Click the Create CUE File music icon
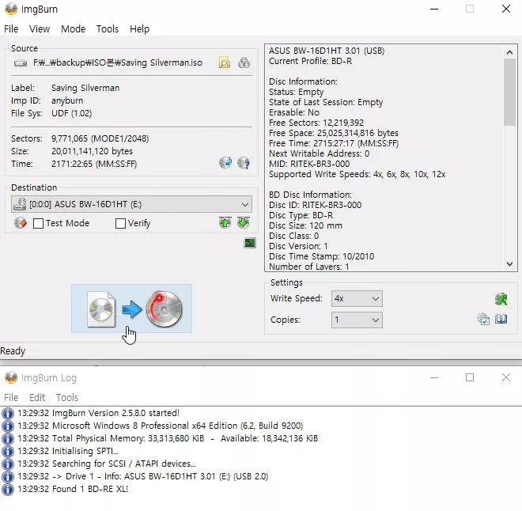Viewport: 522px width, 511px height. [x=225, y=163]
